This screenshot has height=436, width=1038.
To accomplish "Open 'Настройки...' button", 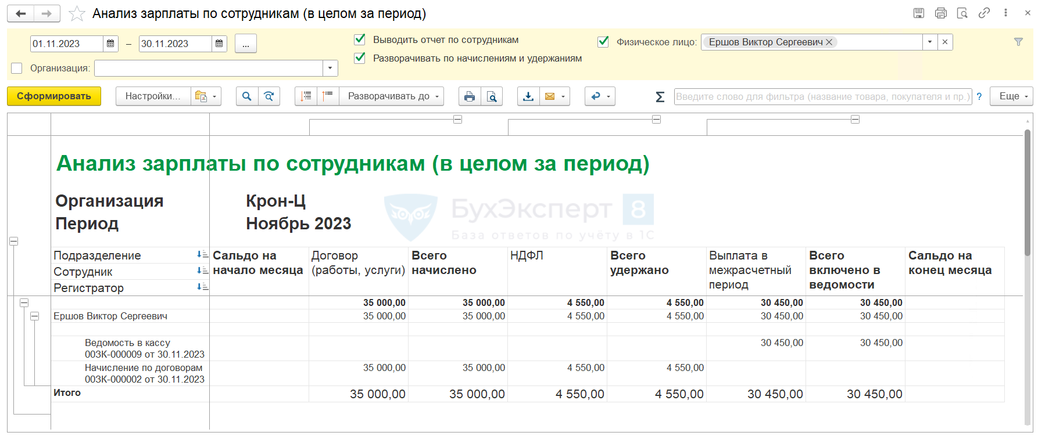I will tap(152, 96).
